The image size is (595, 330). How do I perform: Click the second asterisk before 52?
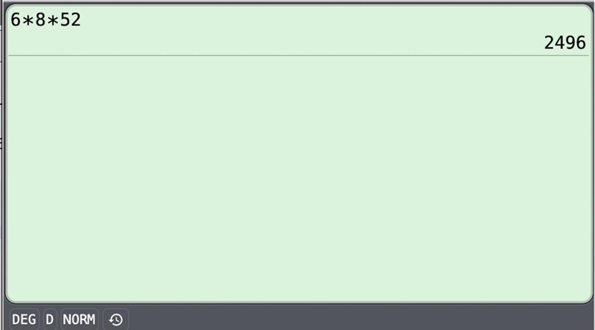coord(53,21)
